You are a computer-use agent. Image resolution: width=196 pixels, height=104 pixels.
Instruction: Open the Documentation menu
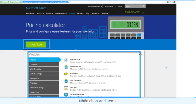click(x=61, y=13)
